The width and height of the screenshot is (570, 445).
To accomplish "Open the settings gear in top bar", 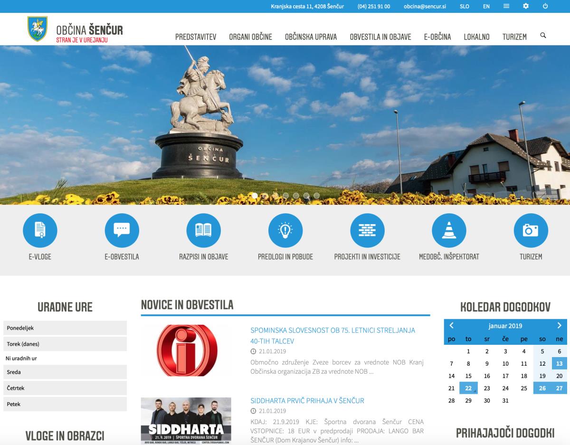I will pos(525,6).
